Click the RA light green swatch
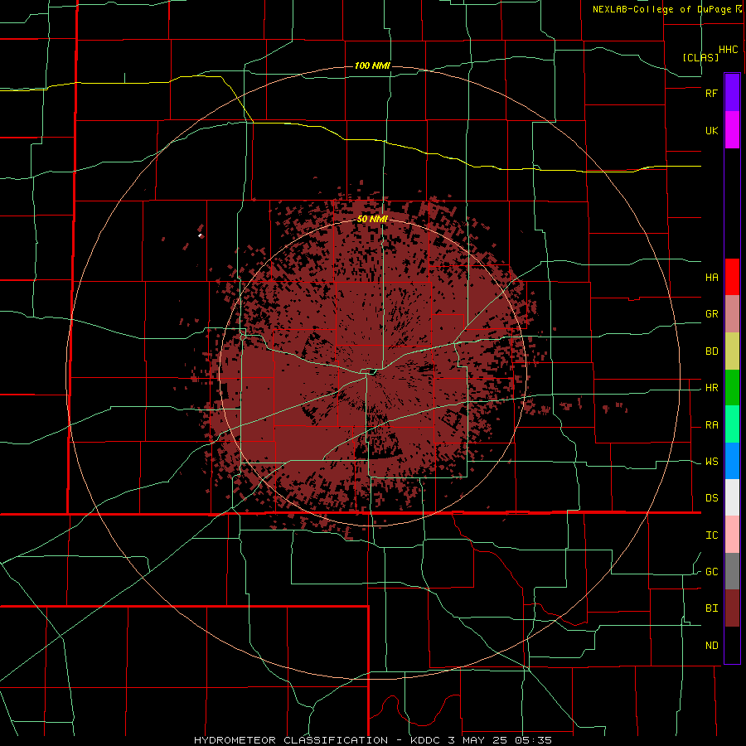The image size is (746, 746). click(x=732, y=424)
